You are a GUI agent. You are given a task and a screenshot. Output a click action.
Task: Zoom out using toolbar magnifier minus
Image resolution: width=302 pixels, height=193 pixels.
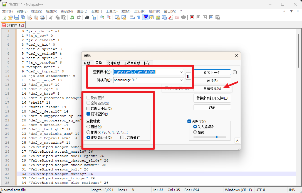109,17
